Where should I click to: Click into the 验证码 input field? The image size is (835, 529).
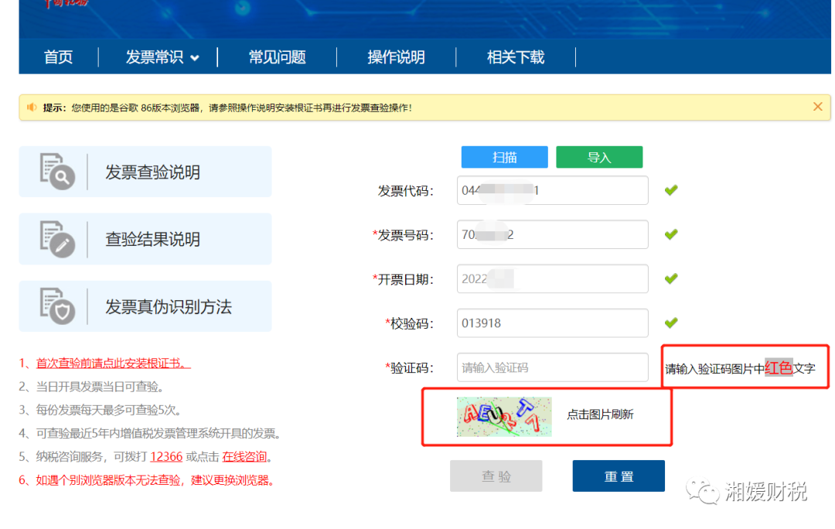coord(552,367)
